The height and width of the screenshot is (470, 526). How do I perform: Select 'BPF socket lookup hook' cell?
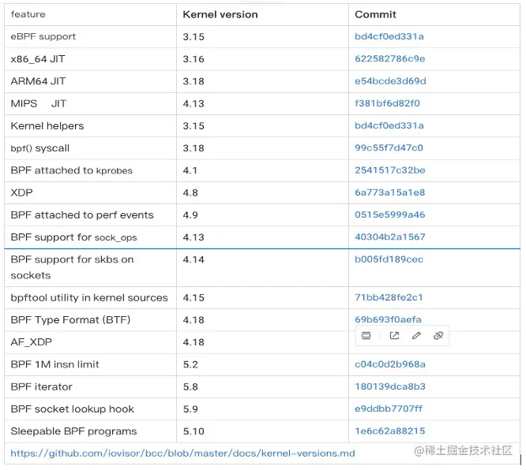pyautogui.click(x=90, y=409)
